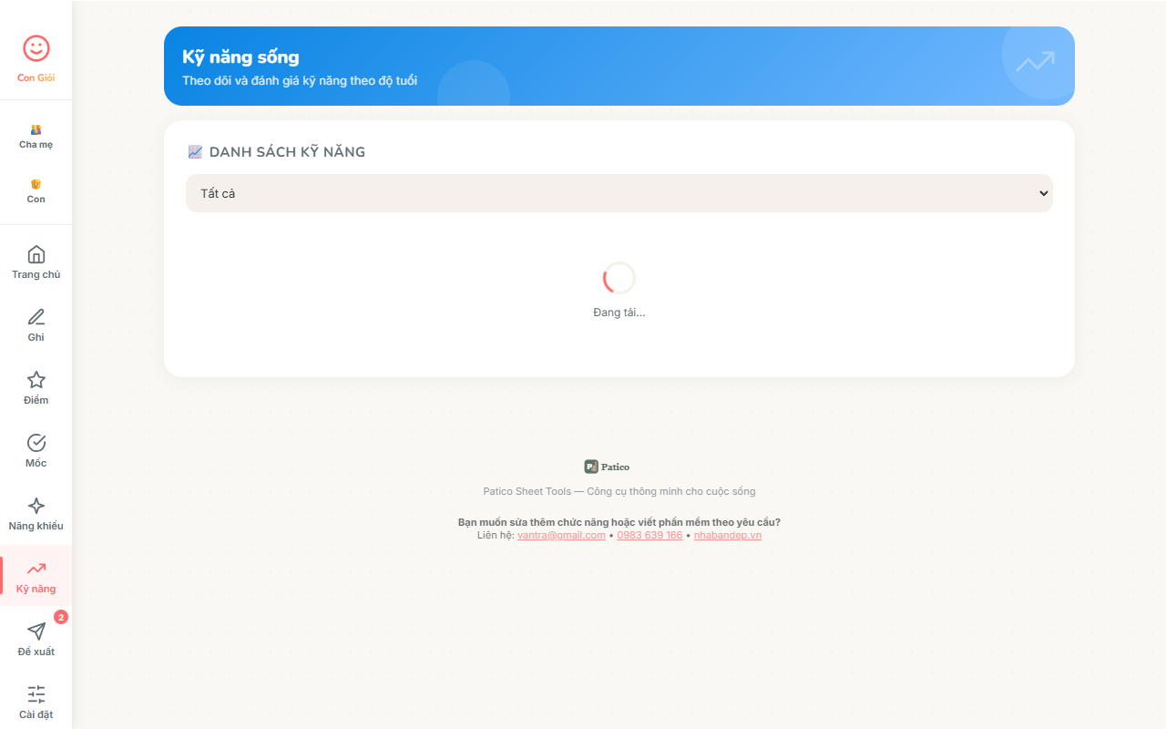Click the 0983 639 166 phone link

pyautogui.click(x=649, y=535)
